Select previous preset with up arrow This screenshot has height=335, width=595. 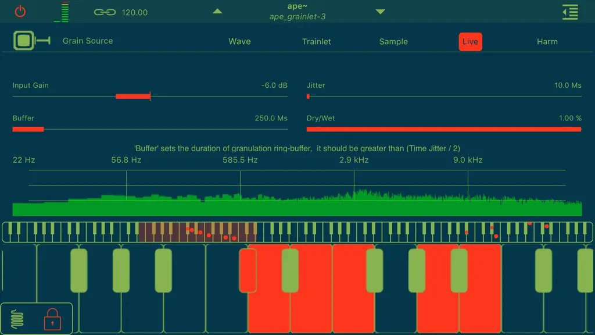click(x=217, y=12)
